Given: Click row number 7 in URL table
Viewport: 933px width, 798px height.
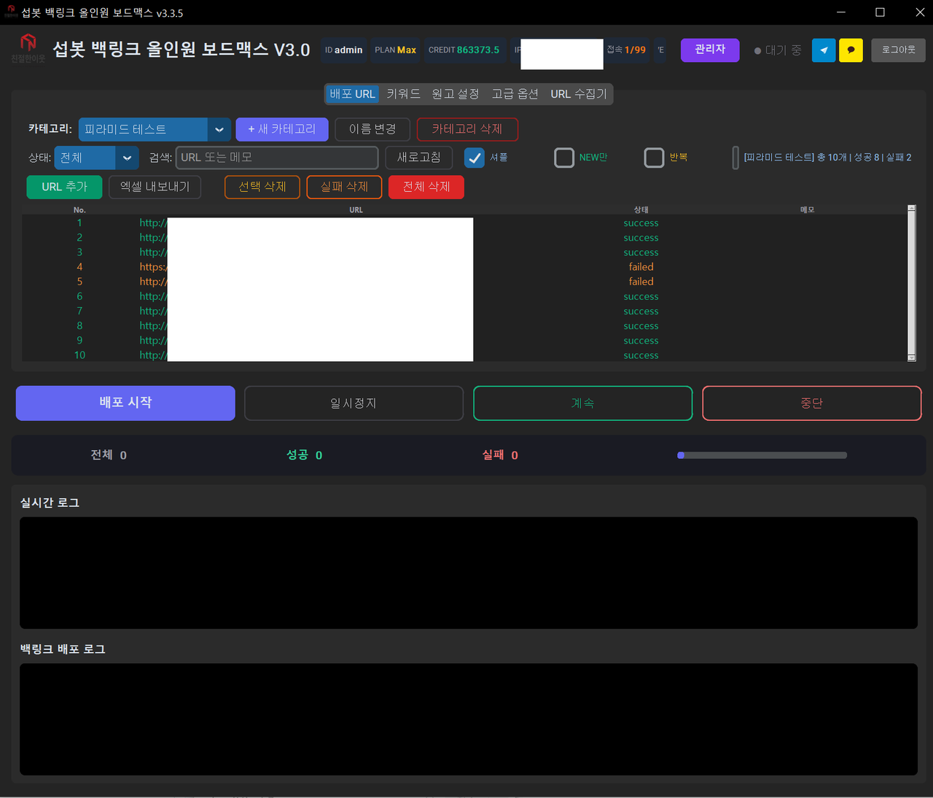Looking at the screenshot, I should click(x=79, y=311).
